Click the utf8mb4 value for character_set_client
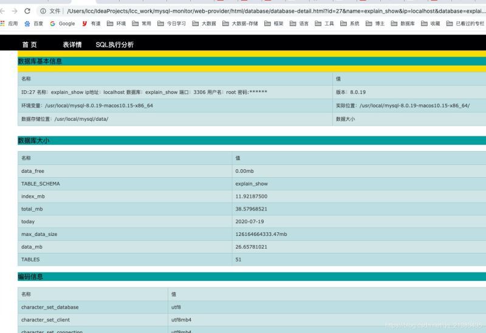Image resolution: width=486 pixels, height=333 pixels. (x=181, y=320)
